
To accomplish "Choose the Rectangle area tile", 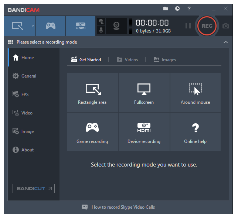I will click(92, 93).
